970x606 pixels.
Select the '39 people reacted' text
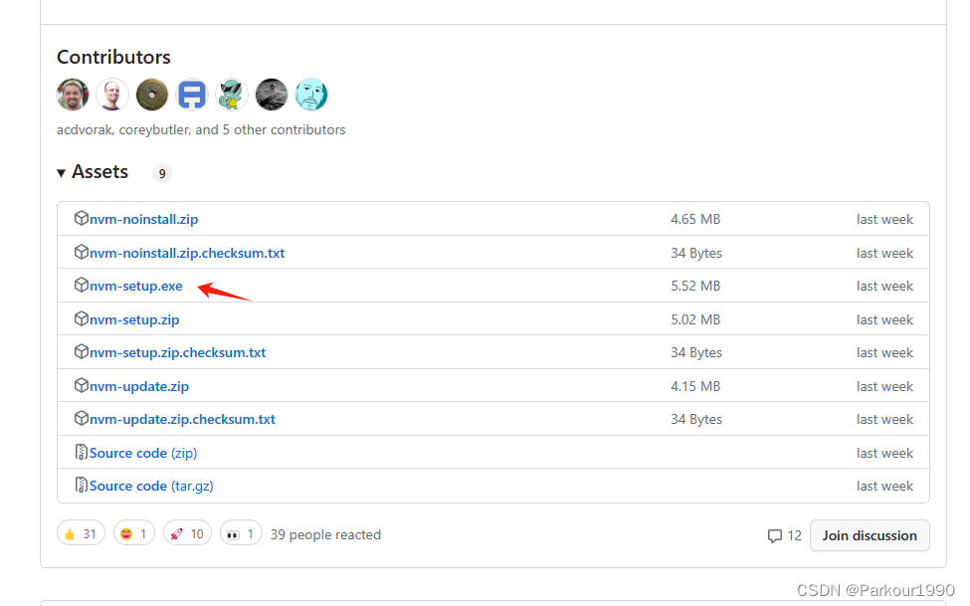click(325, 534)
